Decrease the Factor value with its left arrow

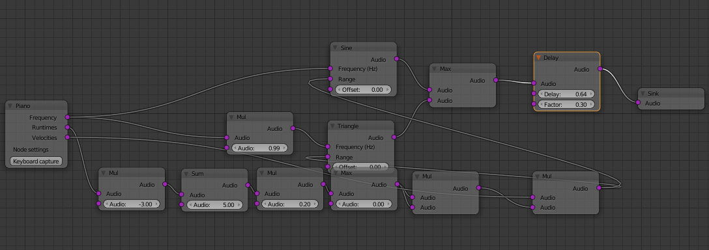(542, 104)
